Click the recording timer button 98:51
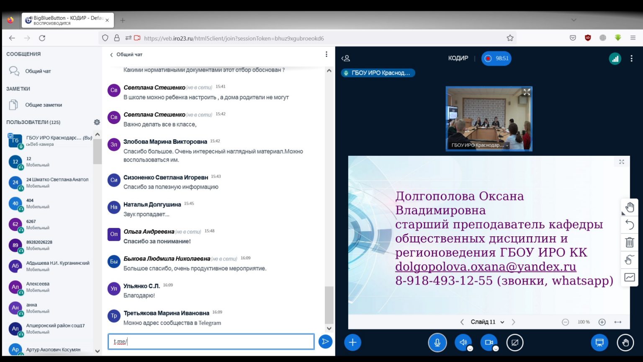 tap(496, 58)
